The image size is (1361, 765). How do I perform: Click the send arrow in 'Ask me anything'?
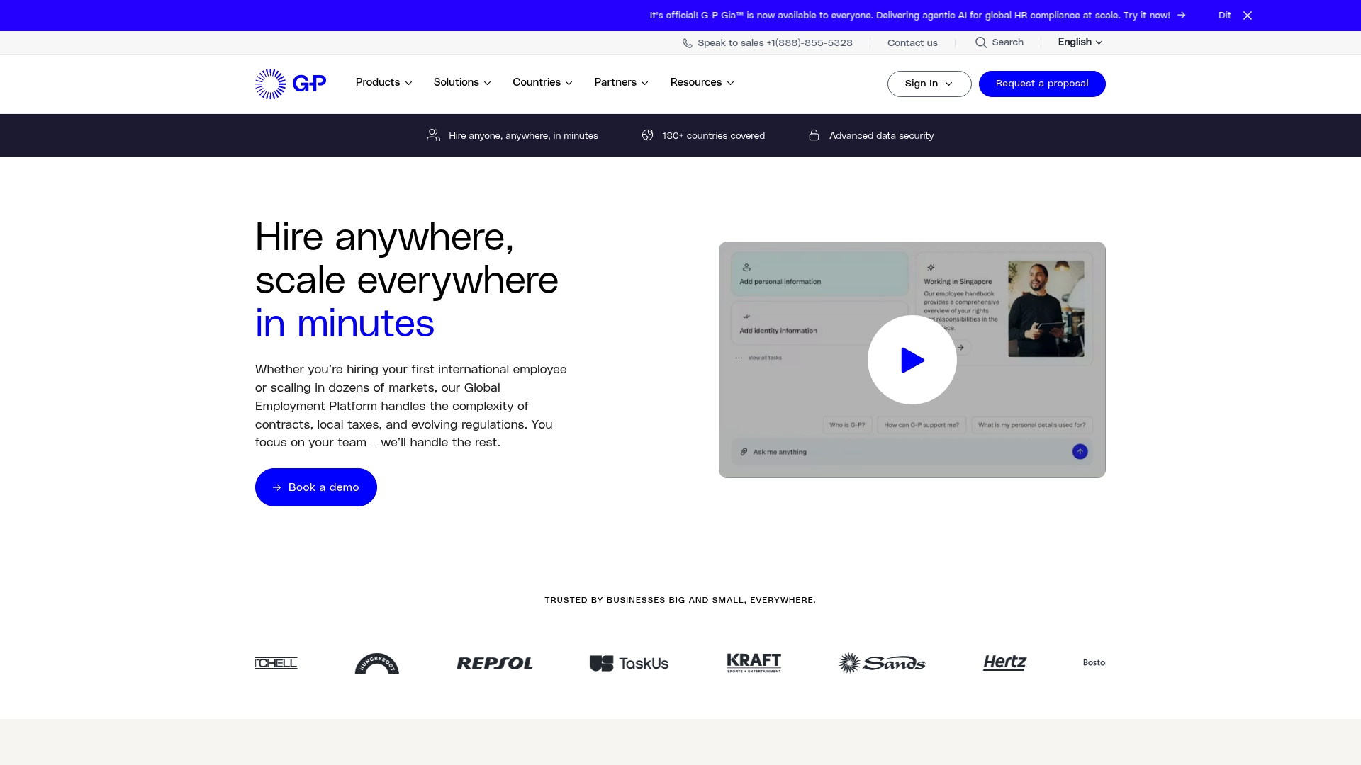coord(1080,452)
